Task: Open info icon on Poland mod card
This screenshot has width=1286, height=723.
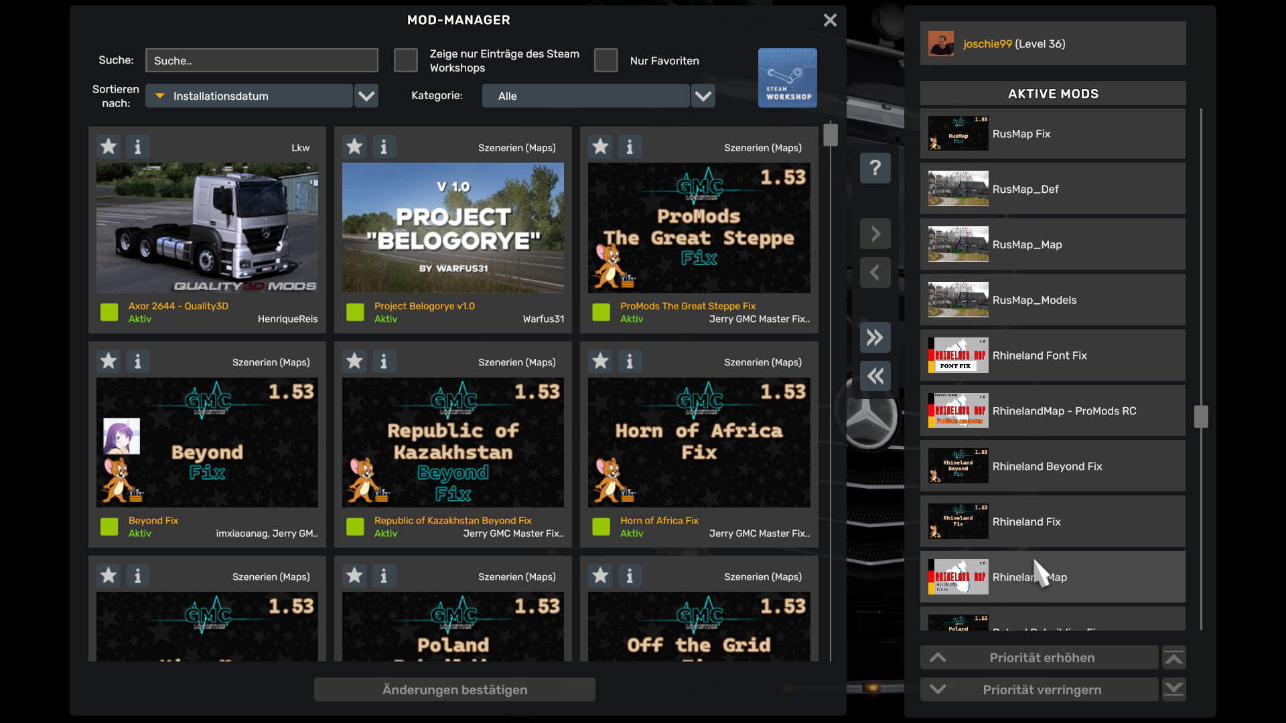Action: coord(384,576)
